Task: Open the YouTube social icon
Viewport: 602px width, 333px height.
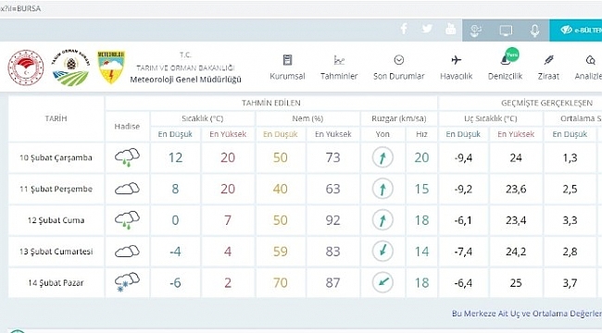Action: pos(451,29)
